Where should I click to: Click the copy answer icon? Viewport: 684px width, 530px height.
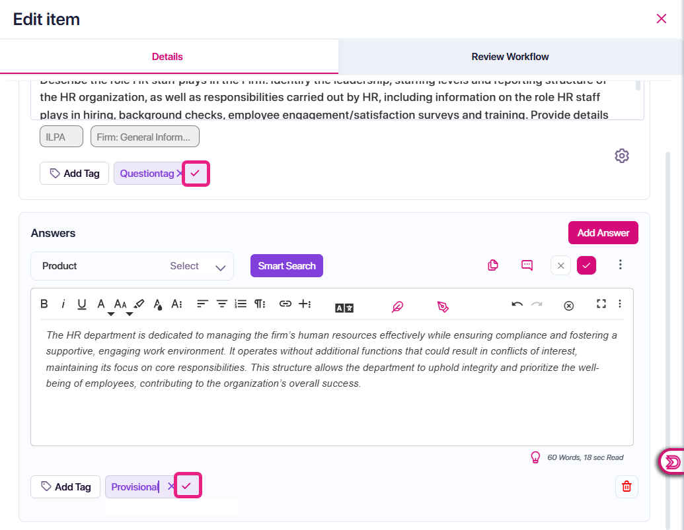[x=492, y=265]
